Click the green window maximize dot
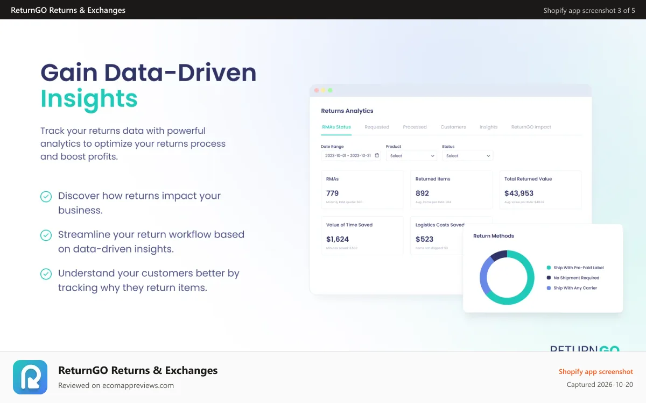This screenshot has width=646, height=403. coord(331,90)
